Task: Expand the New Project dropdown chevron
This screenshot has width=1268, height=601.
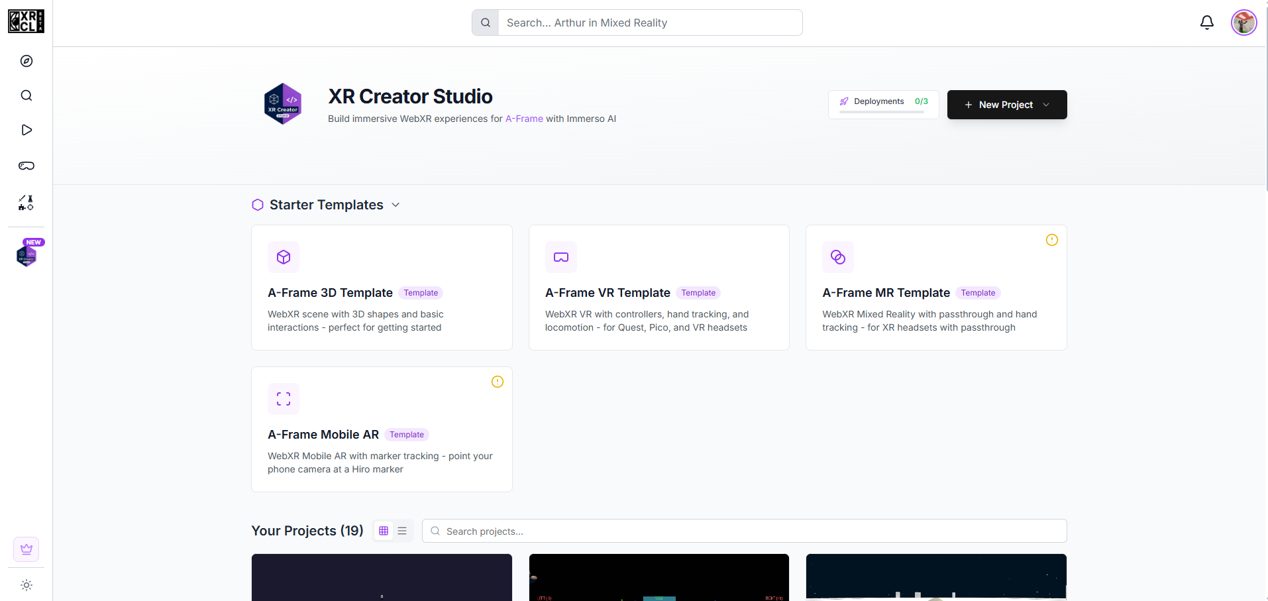Action: (x=1046, y=105)
